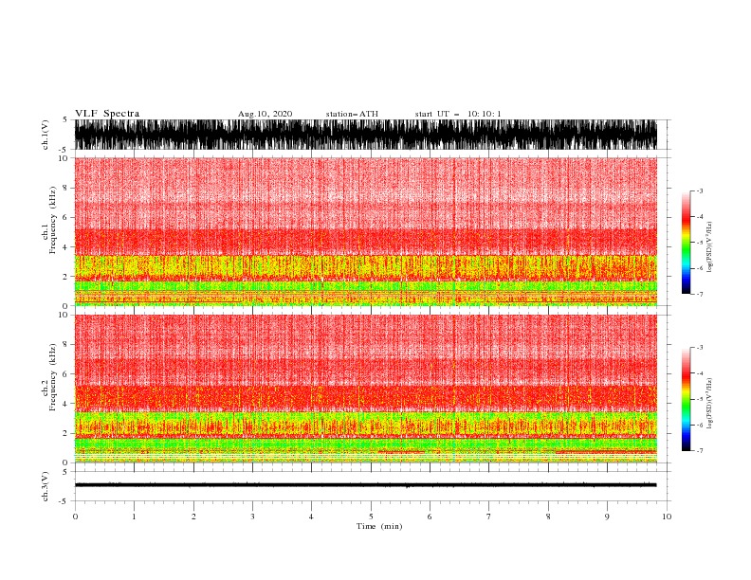751x580 pixels.
Task: Click the time axis tick label "9"
Action: 607,517
